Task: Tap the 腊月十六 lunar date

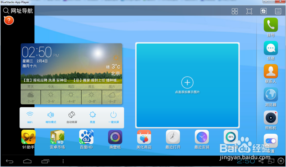Action: click(29, 66)
